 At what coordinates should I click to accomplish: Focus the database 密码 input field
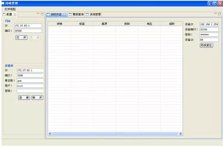pos(30,91)
